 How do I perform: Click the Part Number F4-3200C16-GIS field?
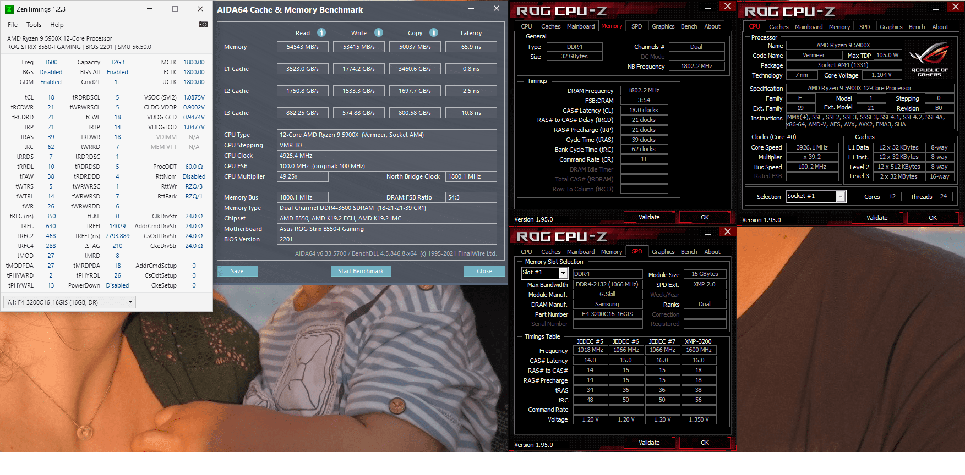[x=607, y=314]
